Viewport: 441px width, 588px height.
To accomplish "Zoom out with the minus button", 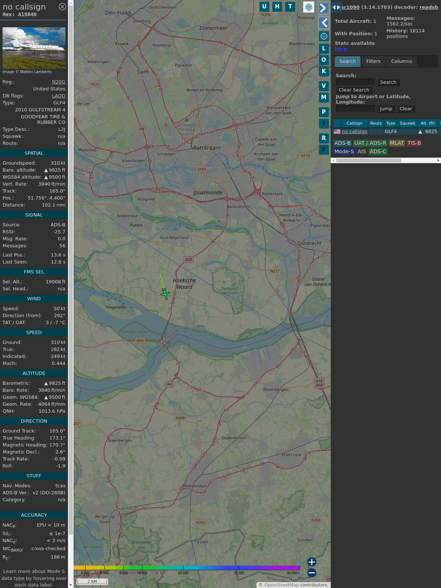I will coord(312,573).
